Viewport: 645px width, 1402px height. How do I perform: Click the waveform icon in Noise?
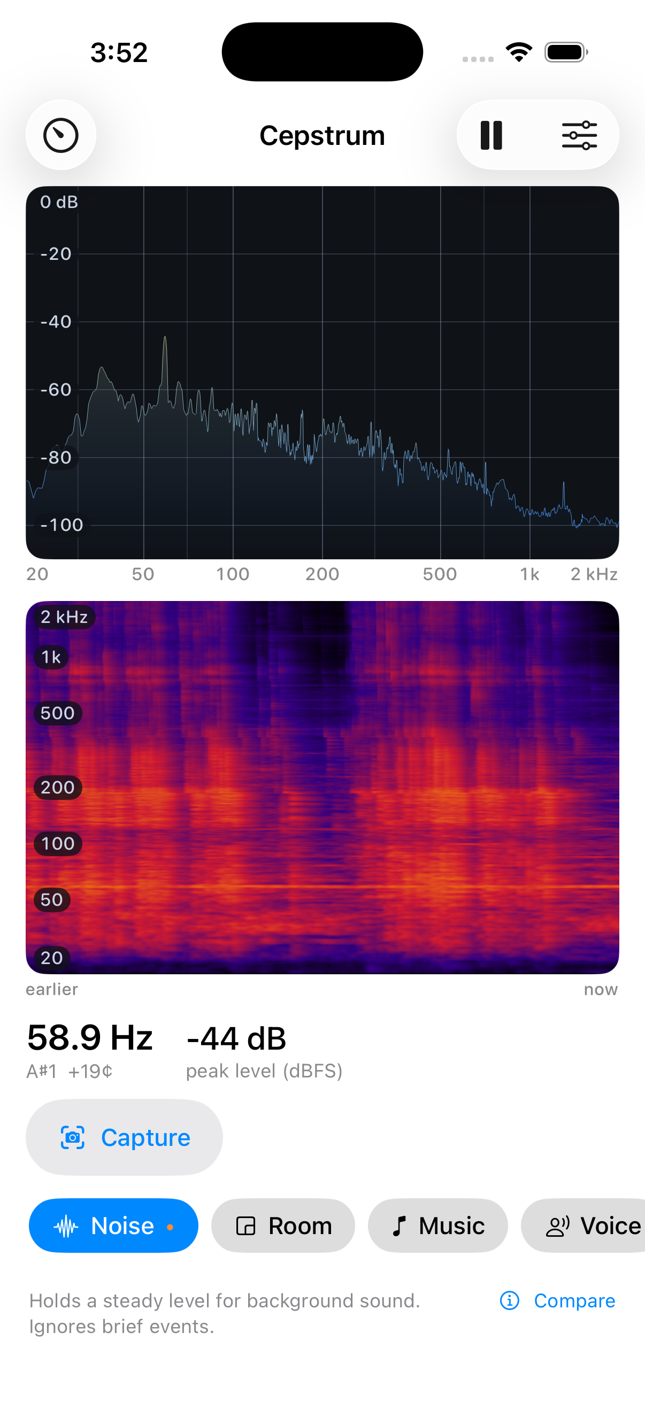[x=66, y=1226]
